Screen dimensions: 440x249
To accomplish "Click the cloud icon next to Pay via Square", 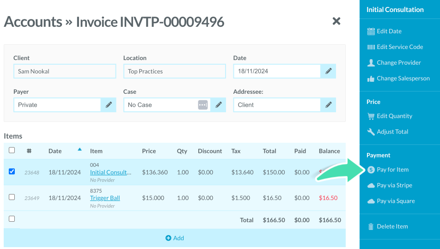I will click(x=371, y=201).
